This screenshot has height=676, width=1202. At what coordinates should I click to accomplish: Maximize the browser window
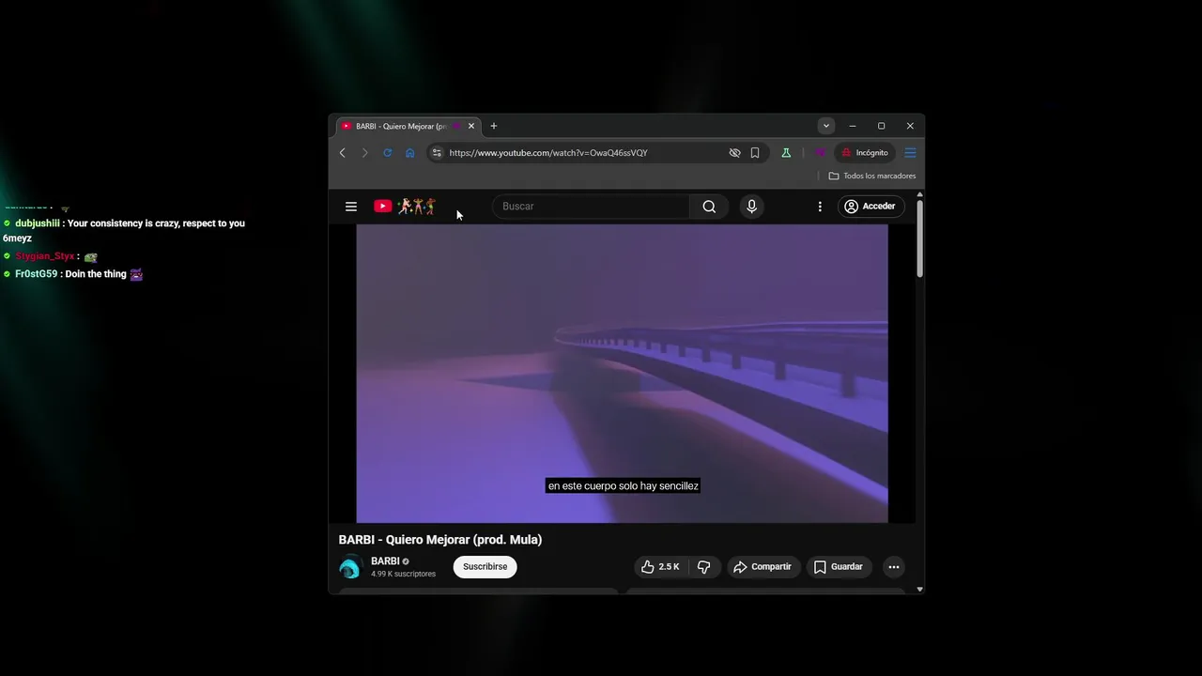pos(881,126)
